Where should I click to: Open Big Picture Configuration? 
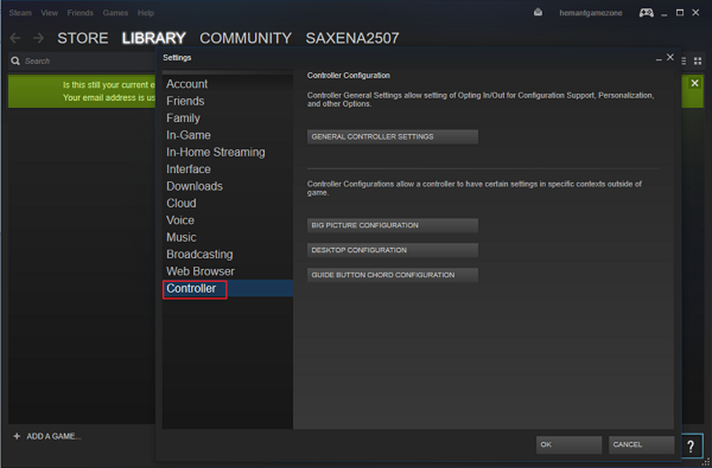[x=392, y=225]
